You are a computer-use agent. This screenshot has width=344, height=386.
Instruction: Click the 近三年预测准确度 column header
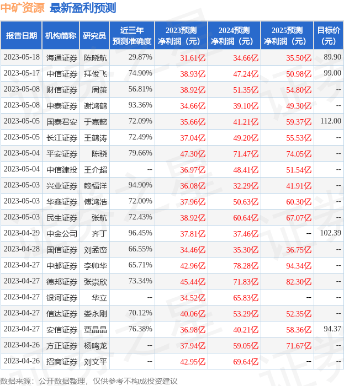point(132,35)
